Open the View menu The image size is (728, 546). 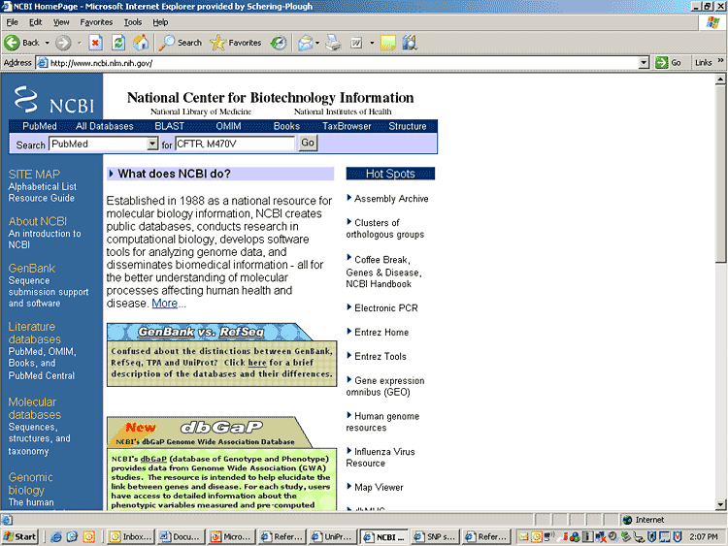pyautogui.click(x=61, y=22)
